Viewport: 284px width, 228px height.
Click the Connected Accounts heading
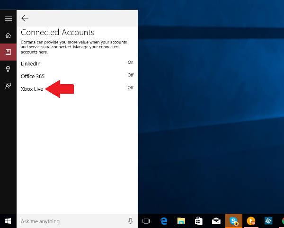coord(57,32)
